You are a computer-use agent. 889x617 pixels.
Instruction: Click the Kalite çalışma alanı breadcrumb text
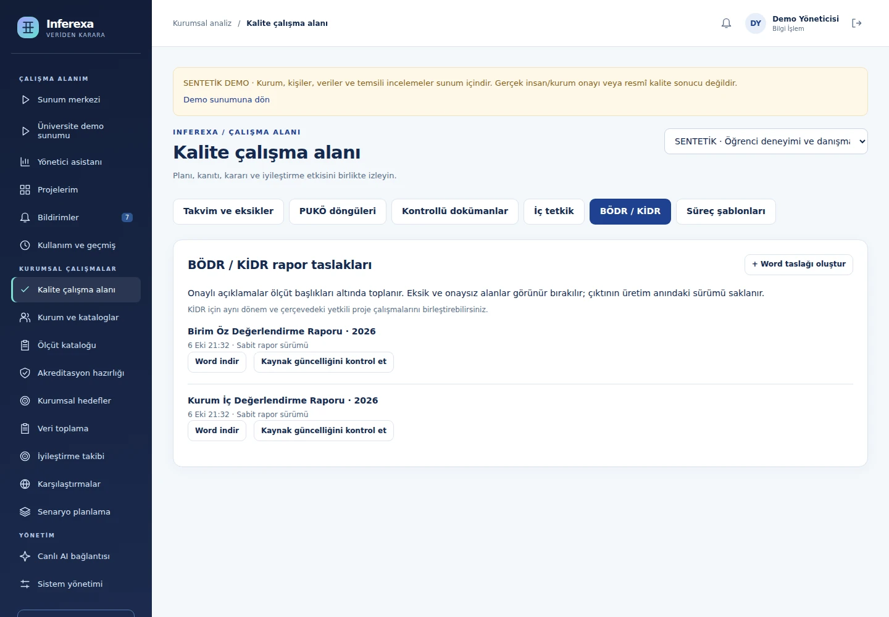287,23
